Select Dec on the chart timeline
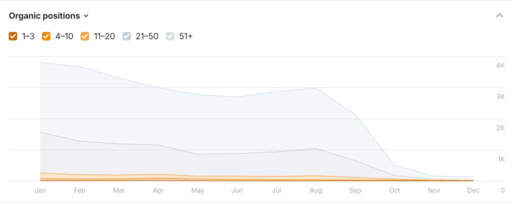The image size is (512, 205). [473, 190]
